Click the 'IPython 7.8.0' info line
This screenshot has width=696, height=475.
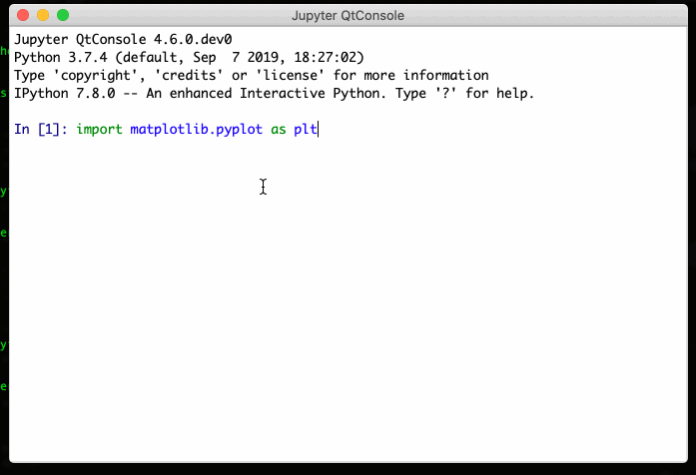[274, 94]
